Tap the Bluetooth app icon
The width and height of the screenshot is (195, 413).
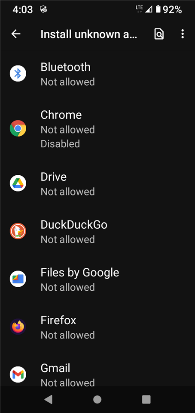(x=18, y=74)
